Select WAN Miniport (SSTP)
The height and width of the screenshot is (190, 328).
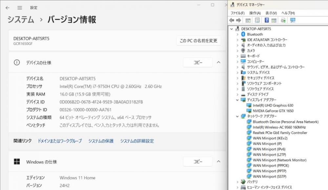269,176
